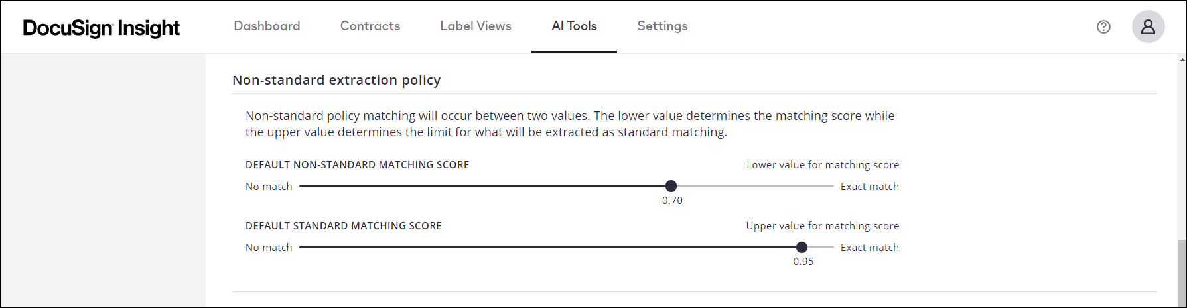The width and height of the screenshot is (1187, 308).
Task: Click "Lower value for matching score" text
Action: pos(823,165)
